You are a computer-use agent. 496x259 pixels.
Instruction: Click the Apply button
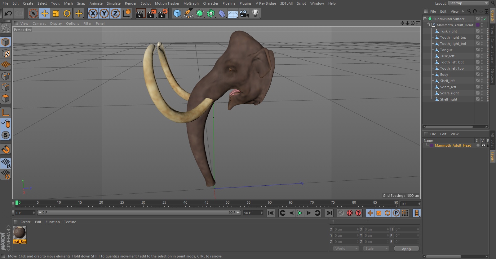(x=406, y=248)
